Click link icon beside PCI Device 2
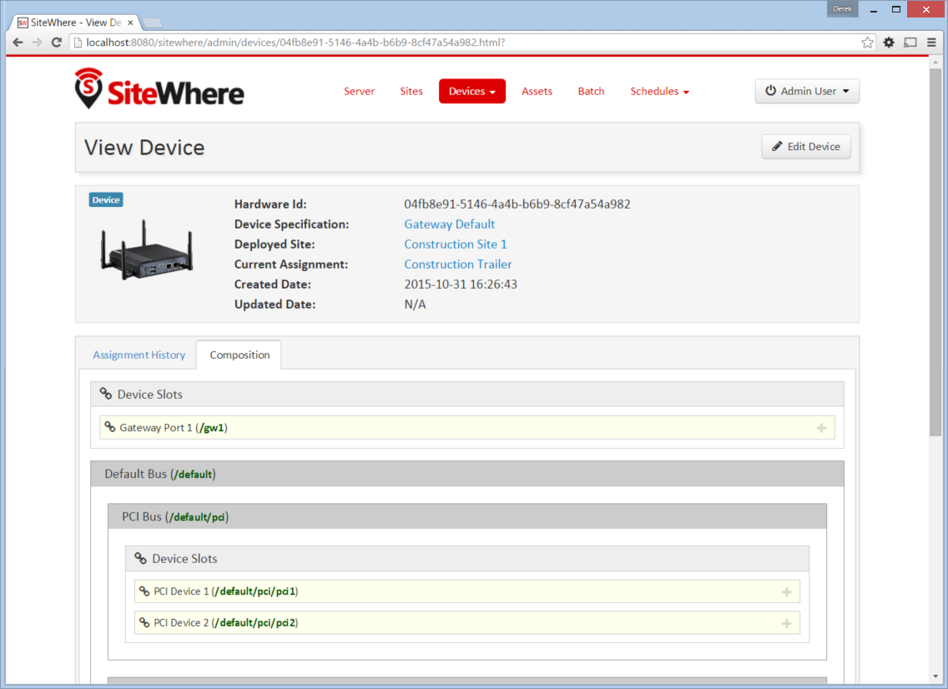This screenshot has height=689, width=948. point(144,622)
